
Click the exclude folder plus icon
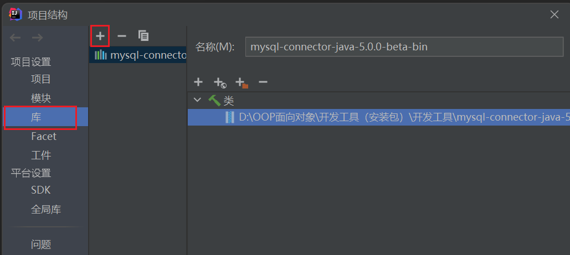pos(242,83)
